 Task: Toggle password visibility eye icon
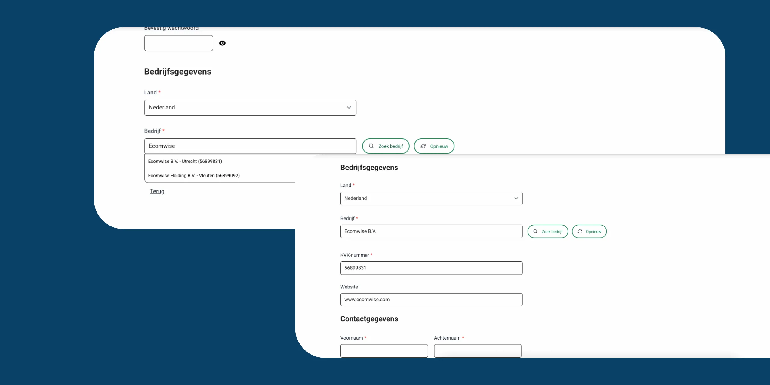pos(222,43)
